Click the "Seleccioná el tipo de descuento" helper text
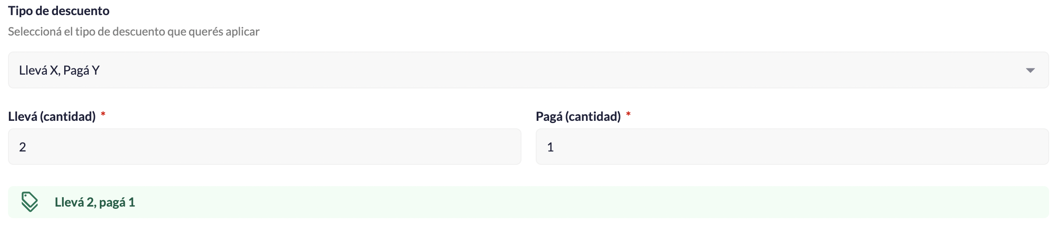Screen dimensions: 1059x231 coord(134,32)
